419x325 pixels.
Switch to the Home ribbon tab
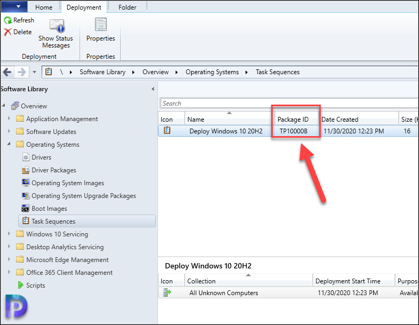point(44,7)
